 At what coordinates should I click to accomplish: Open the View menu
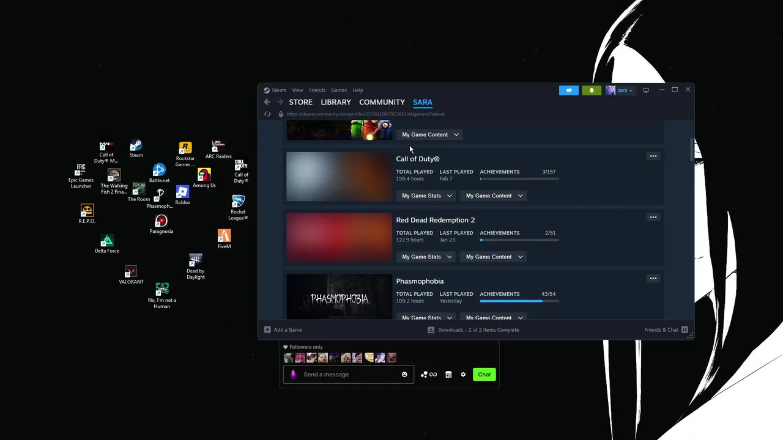pos(297,90)
